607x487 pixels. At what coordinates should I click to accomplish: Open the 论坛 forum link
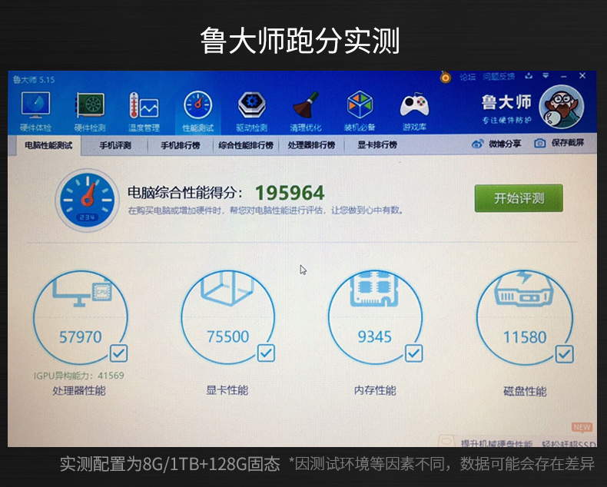point(467,77)
